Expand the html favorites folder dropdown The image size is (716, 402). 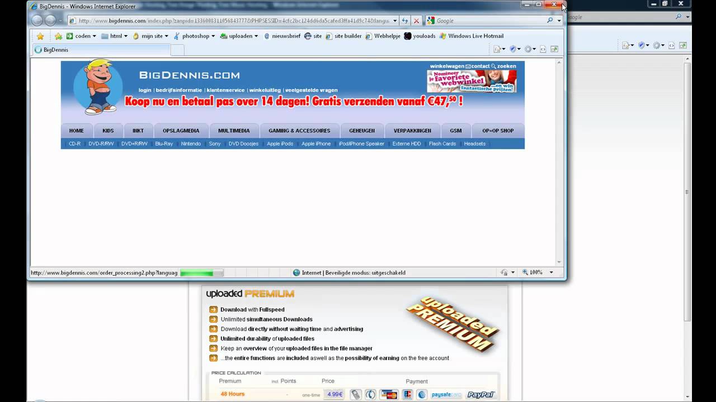point(125,36)
